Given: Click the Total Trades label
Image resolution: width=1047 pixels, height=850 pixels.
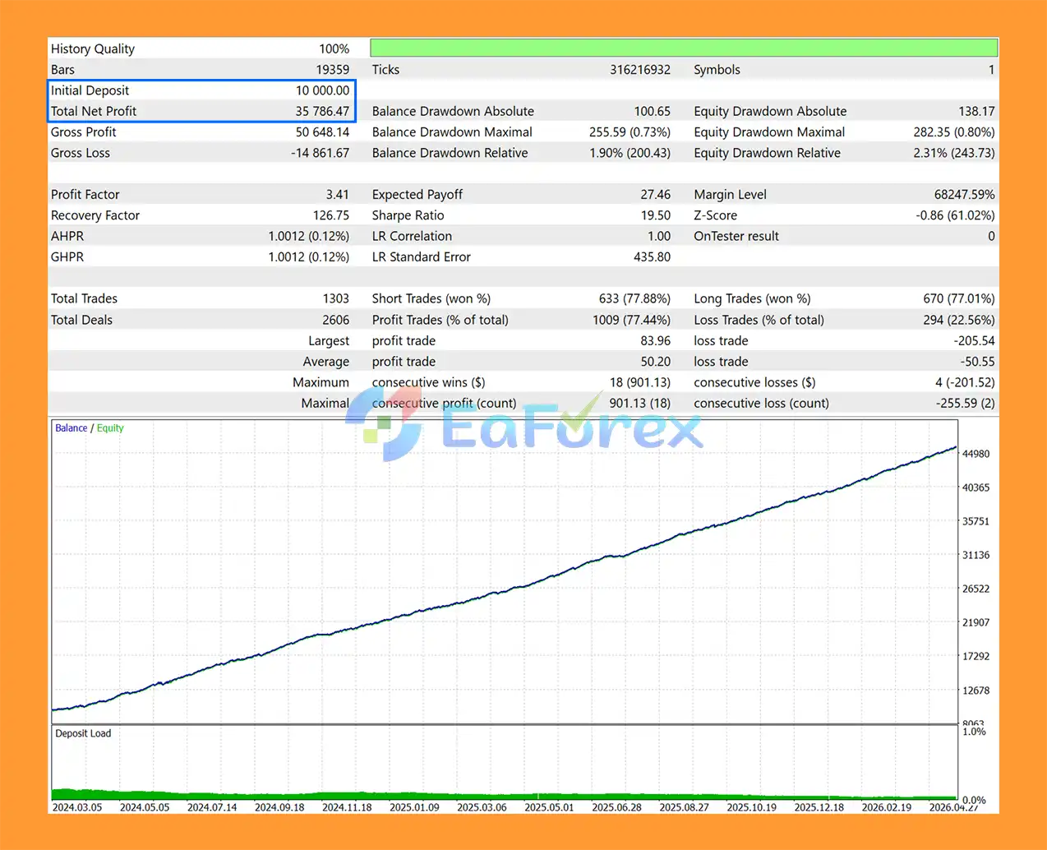Looking at the screenshot, I should [84, 298].
